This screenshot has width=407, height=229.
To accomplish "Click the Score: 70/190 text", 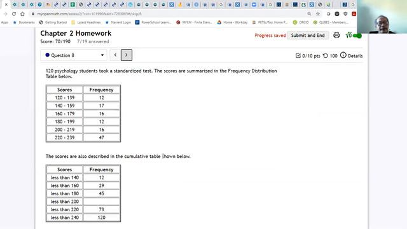I will [x=55, y=41].
